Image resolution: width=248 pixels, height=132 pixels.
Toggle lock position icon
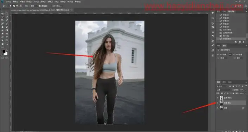pyautogui.click(x=228, y=93)
